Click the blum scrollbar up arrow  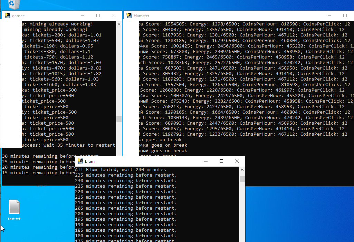click(242, 170)
